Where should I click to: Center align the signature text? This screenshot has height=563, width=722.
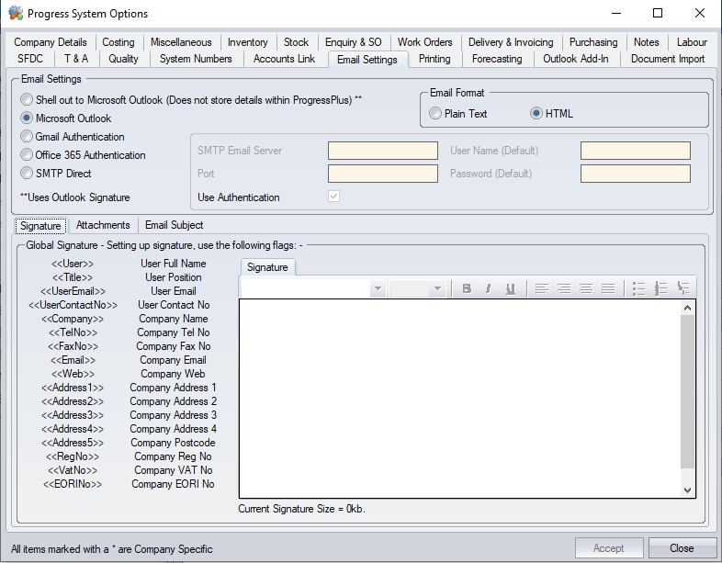pyautogui.click(x=564, y=288)
